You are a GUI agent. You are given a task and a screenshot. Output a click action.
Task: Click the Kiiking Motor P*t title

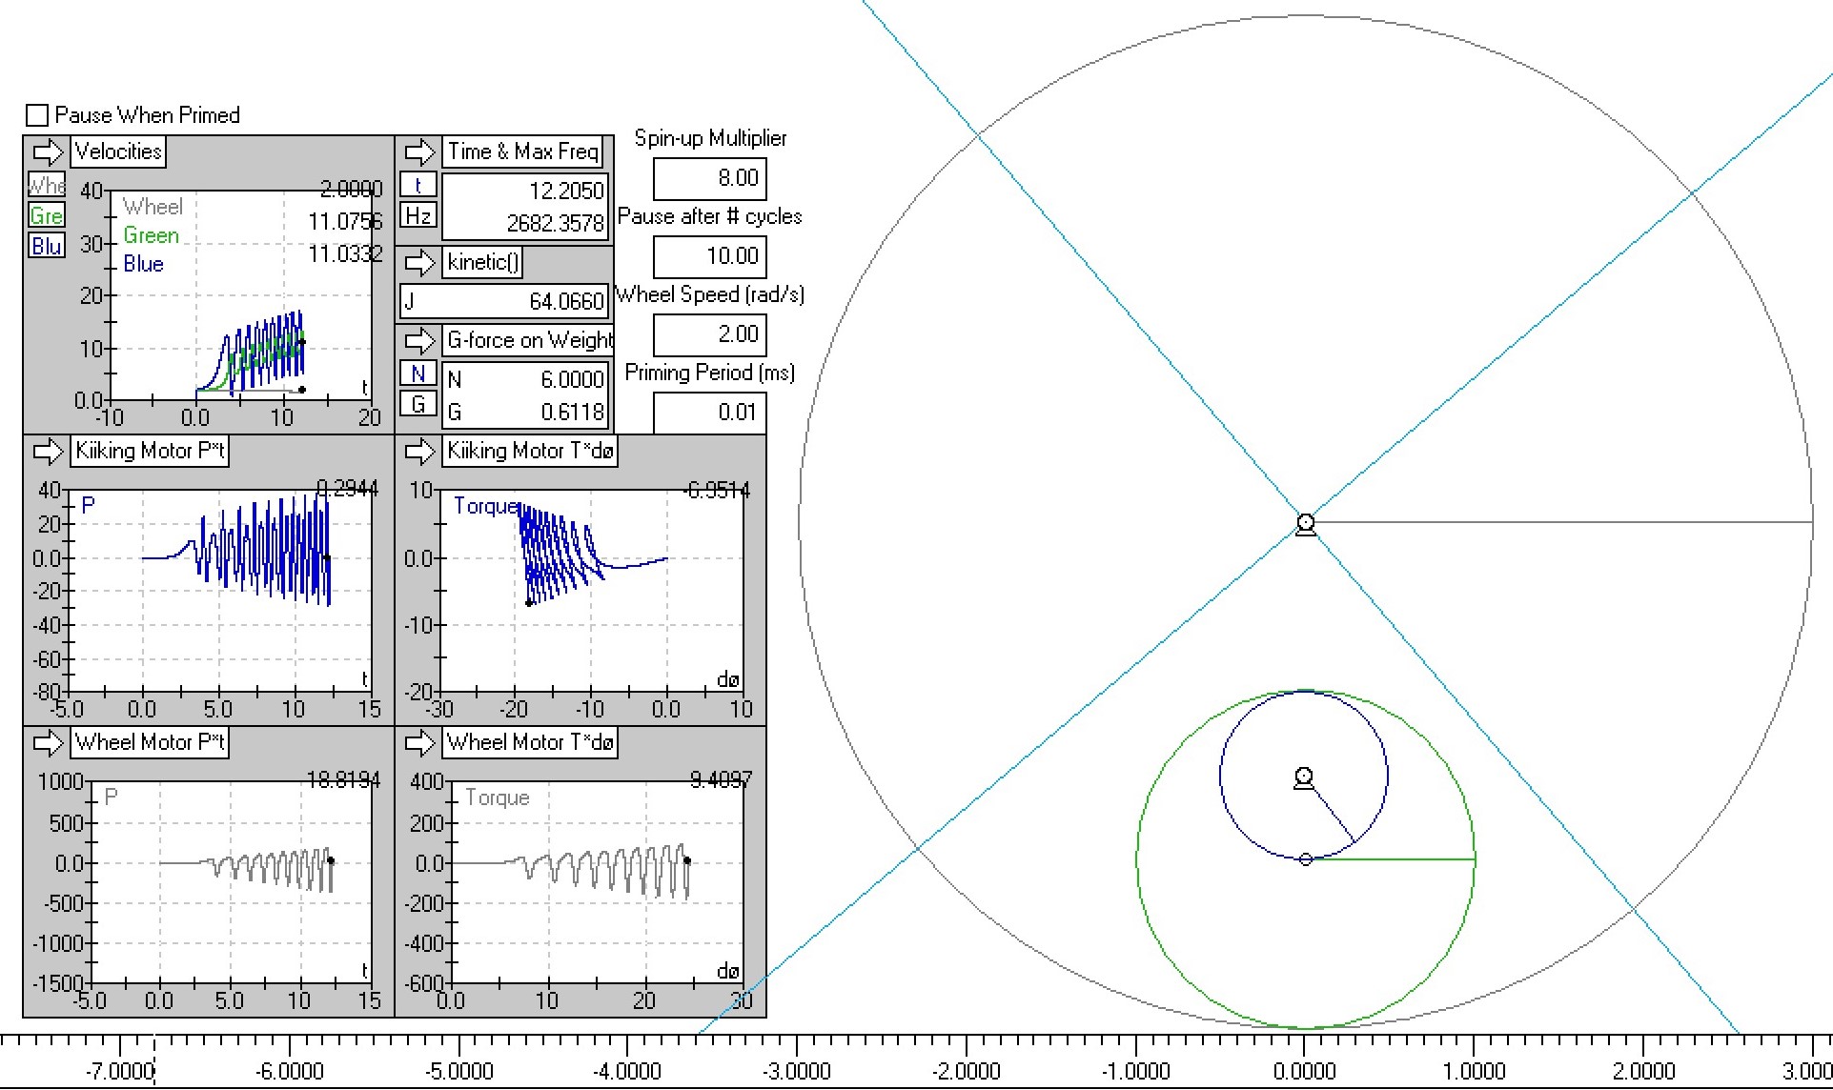151,451
